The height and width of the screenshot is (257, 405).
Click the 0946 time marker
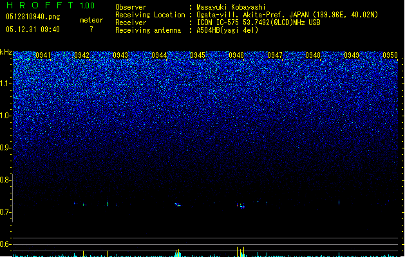coord(236,55)
